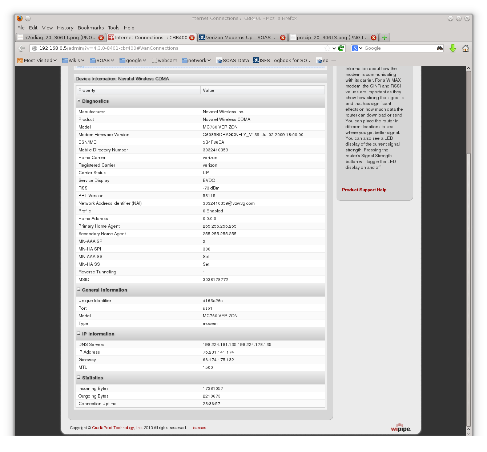Close the Verizon Modems Up tab
The image size is (487, 452).
point(283,38)
